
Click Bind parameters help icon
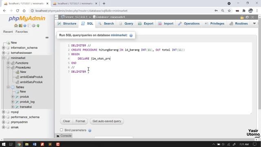click(x=90, y=131)
